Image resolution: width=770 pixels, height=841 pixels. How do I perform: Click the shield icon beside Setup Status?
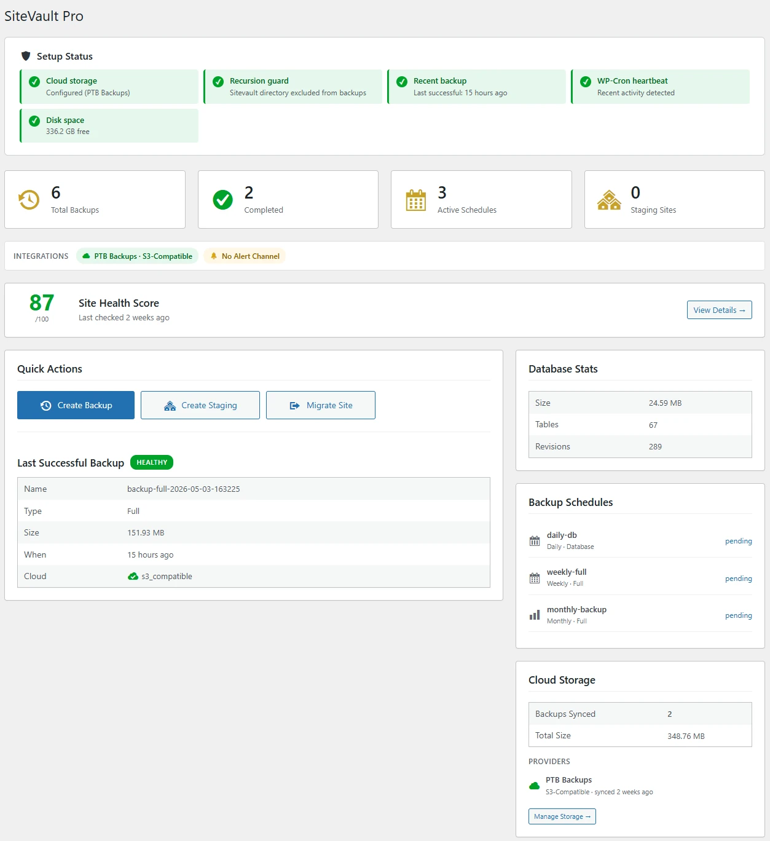tap(26, 56)
